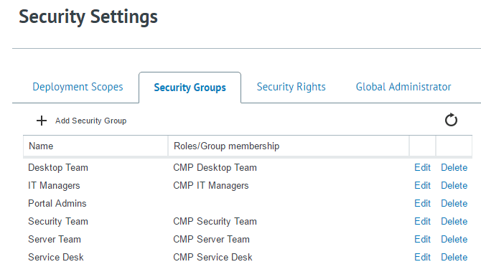
Task: Select the Security Groups tab
Action: pos(190,88)
